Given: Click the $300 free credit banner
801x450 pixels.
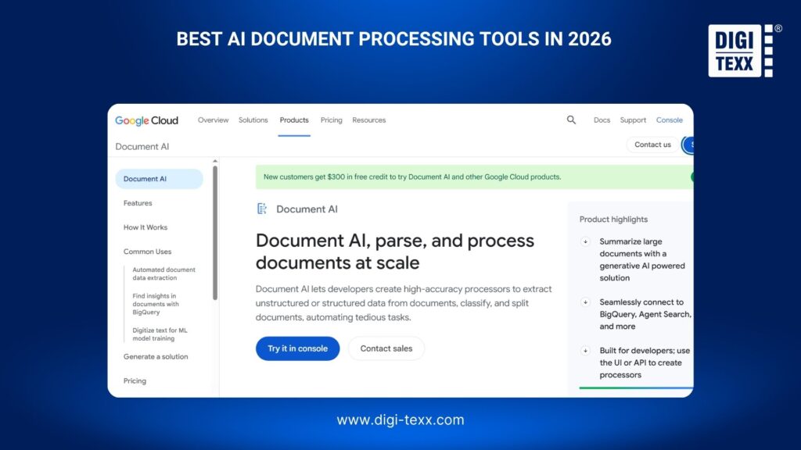Looking at the screenshot, I should tap(474, 177).
